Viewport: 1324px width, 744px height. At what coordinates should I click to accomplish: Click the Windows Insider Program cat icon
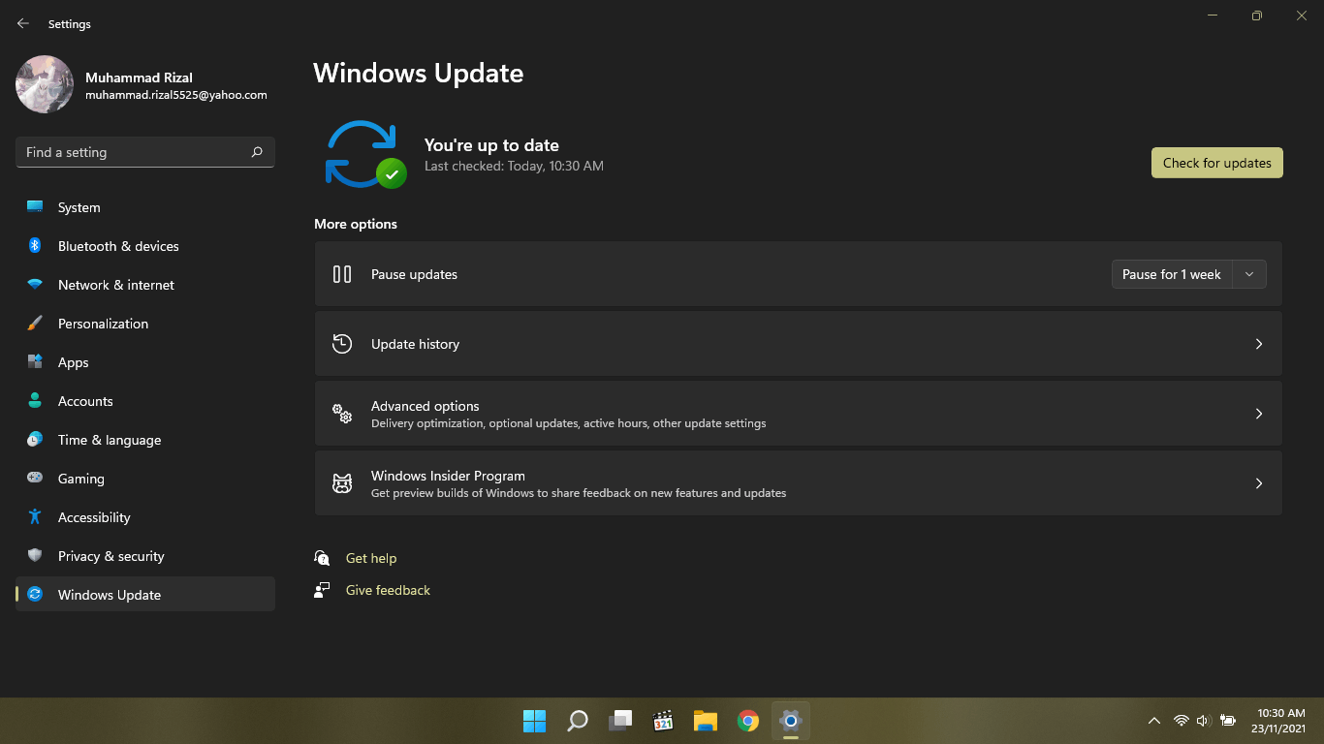tap(342, 483)
